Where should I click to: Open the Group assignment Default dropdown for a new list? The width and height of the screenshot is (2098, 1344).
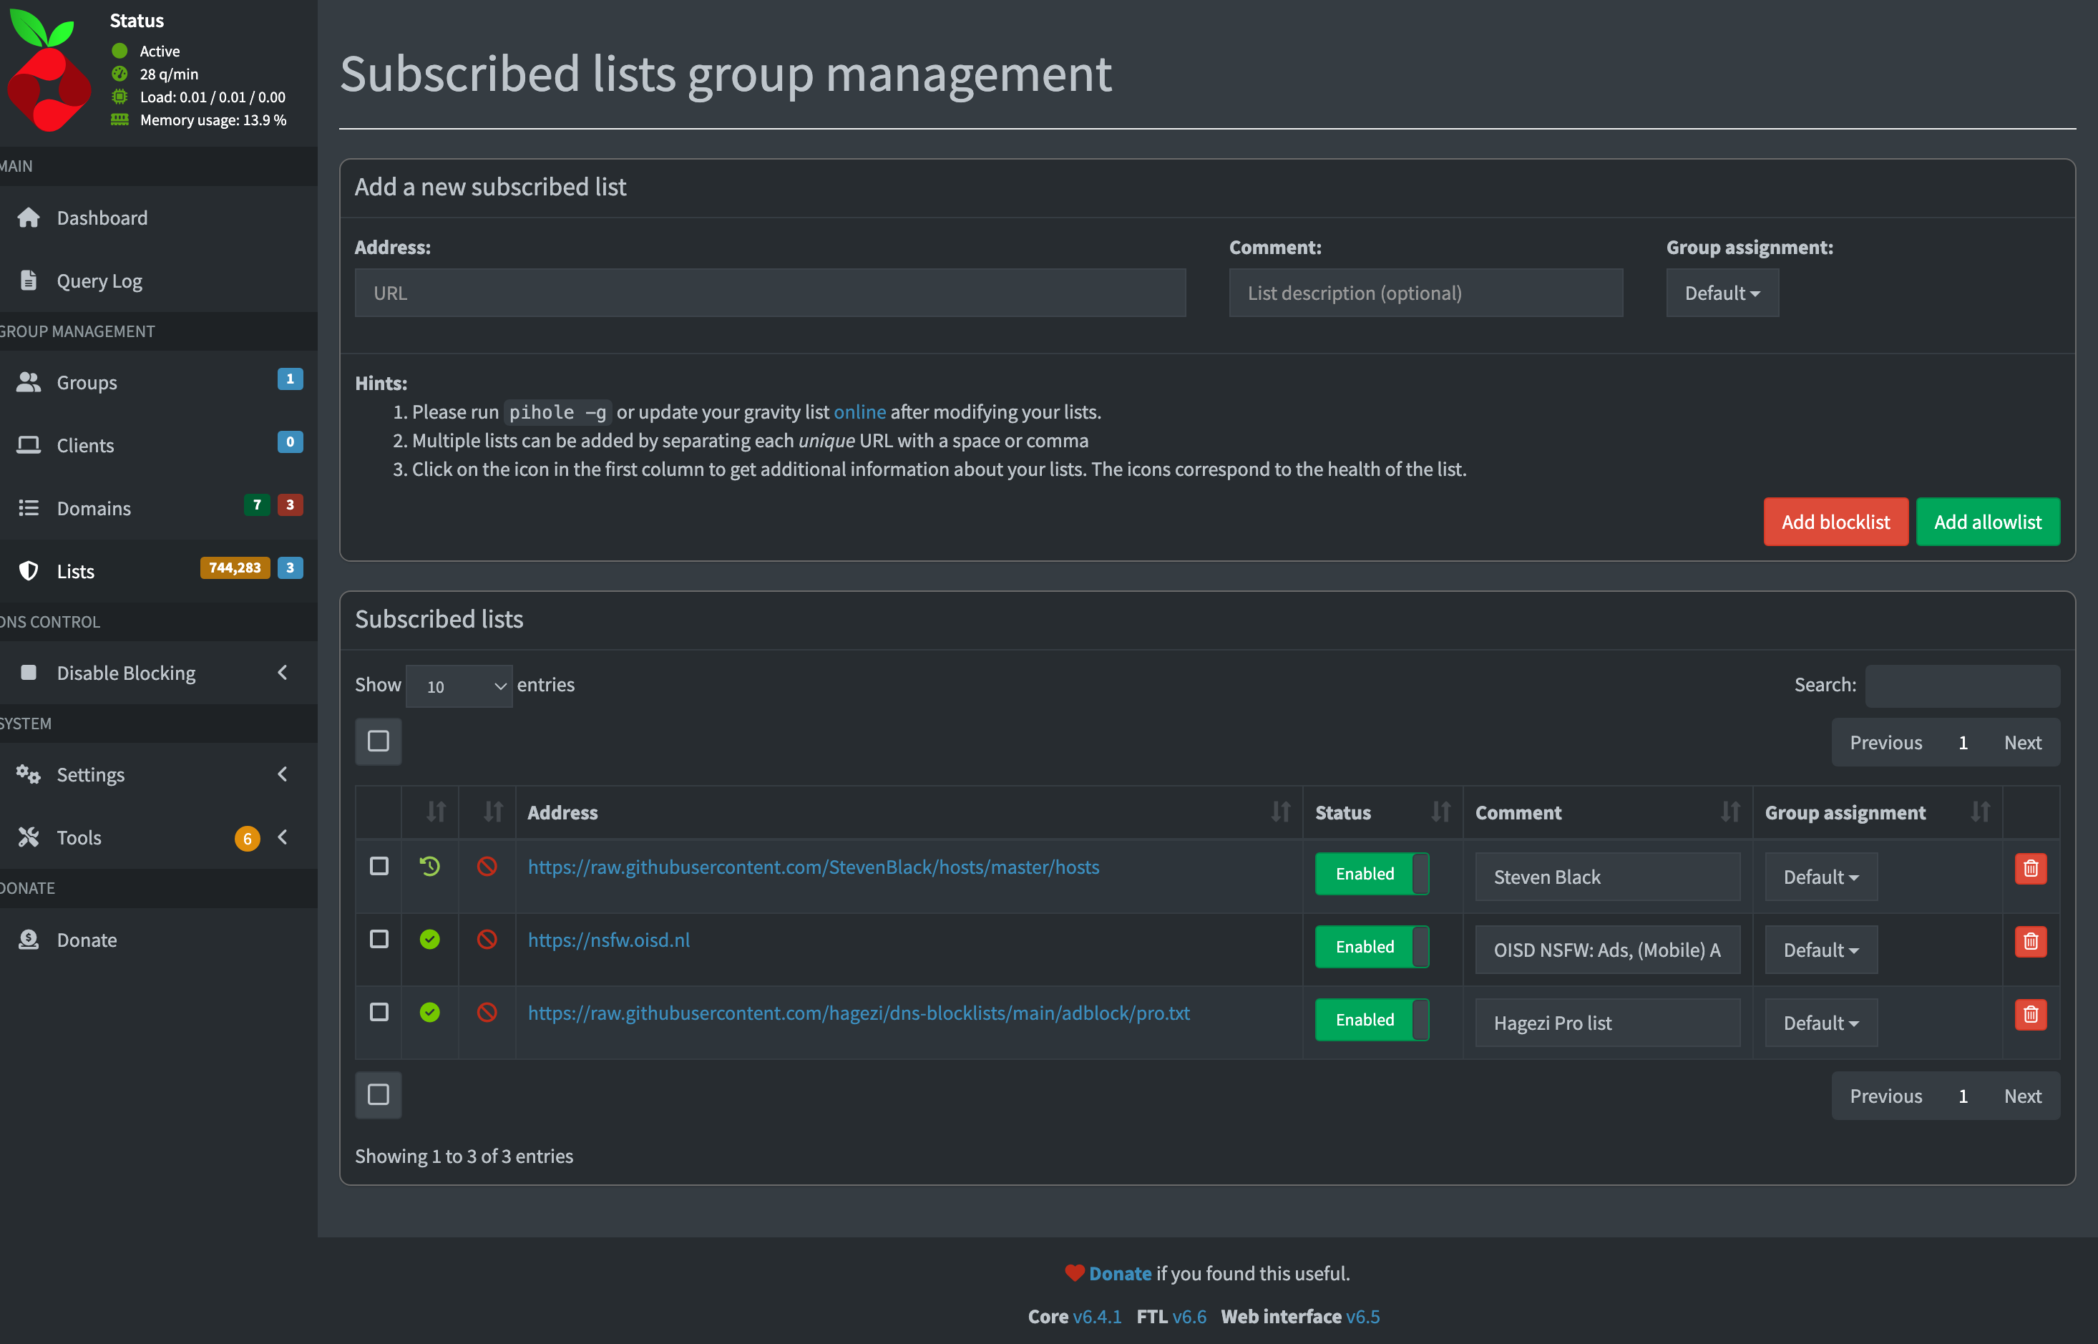(x=1721, y=293)
